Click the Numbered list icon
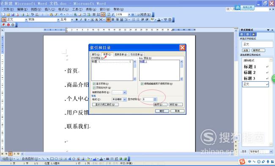Image resolution: width=275 pixels, height=166 pixels. 133,19
